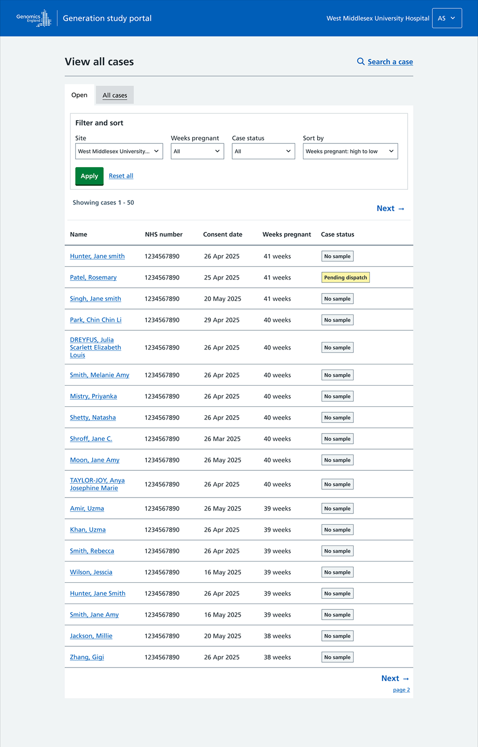478x747 pixels.
Task: Open case Khan, Uzma
Action: [x=88, y=530]
